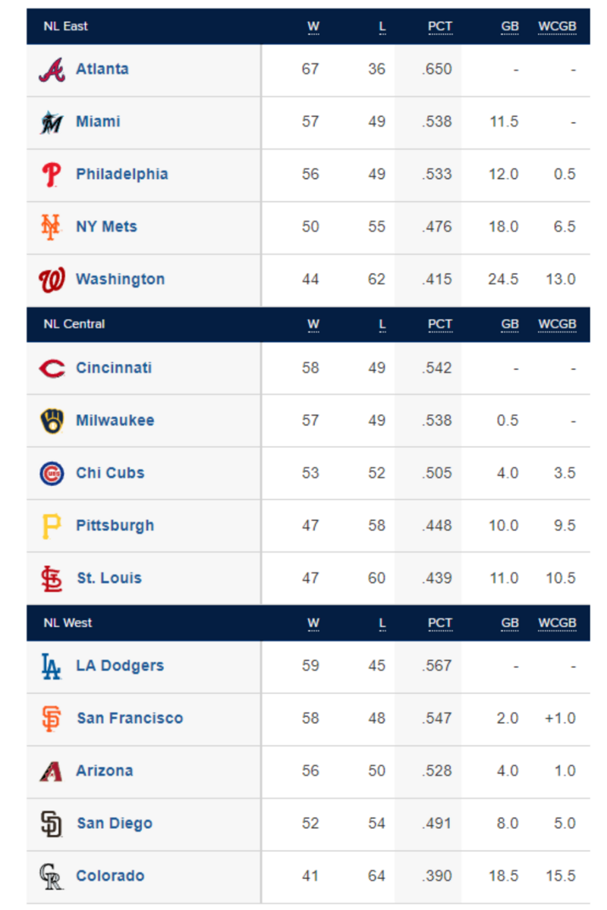The image size is (607, 910).
Task: Click L column header in NL West
Action: click(x=382, y=623)
